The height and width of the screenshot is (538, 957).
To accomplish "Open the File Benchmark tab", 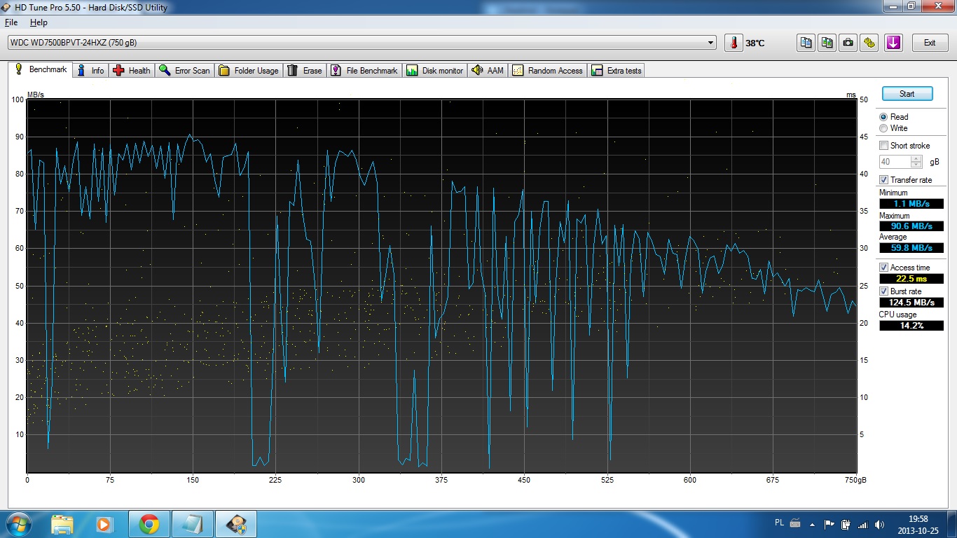I will pyautogui.click(x=364, y=71).
